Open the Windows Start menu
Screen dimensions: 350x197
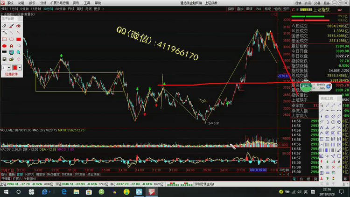point(6,192)
